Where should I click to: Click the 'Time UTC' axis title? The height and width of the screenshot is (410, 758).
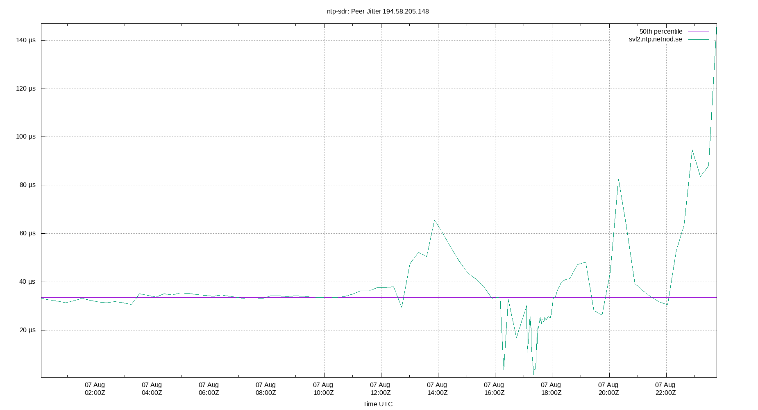[378, 404]
